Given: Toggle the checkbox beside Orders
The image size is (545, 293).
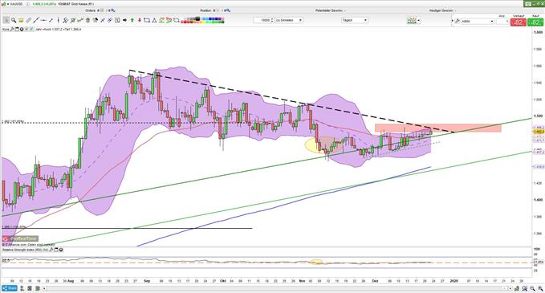Looking at the screenshot, I should pyautogui.click(x=102, y=10).
